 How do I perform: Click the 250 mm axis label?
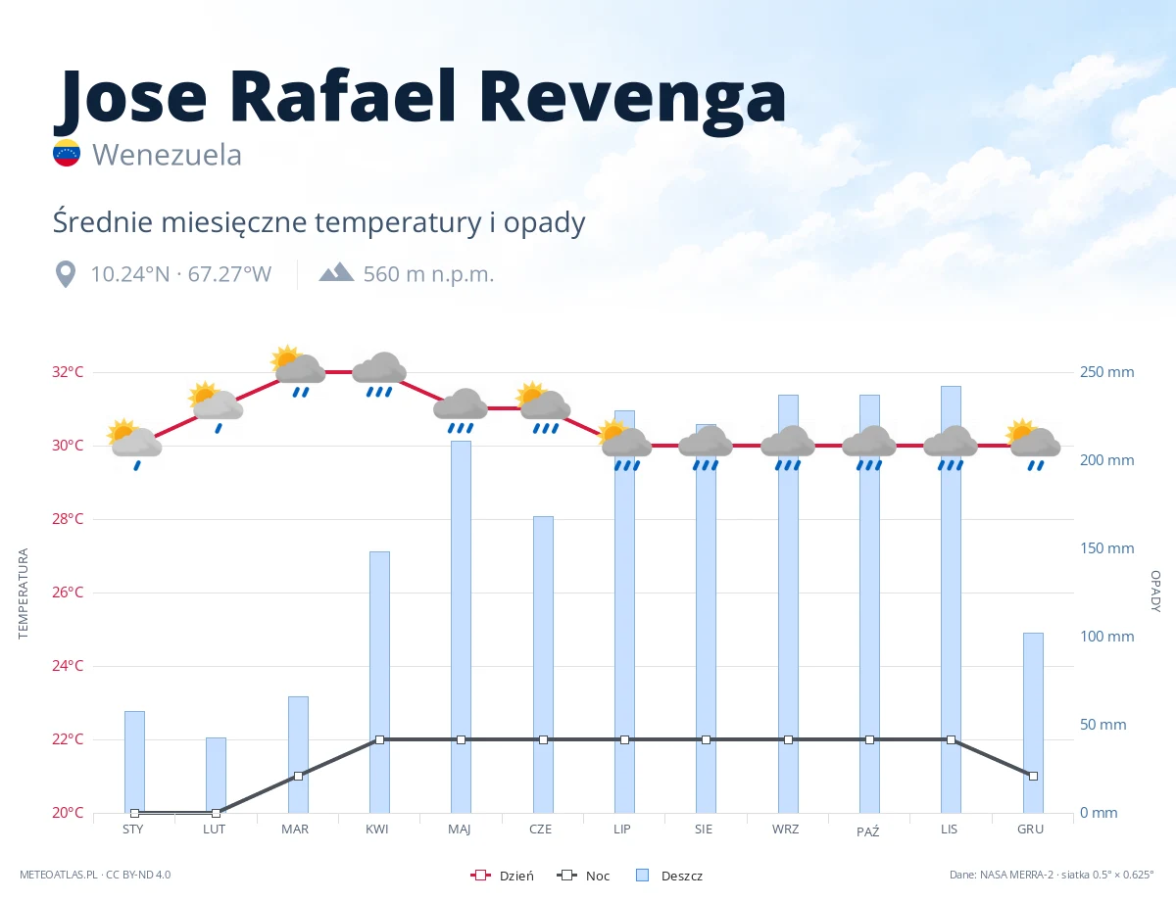coord(1107,372)
